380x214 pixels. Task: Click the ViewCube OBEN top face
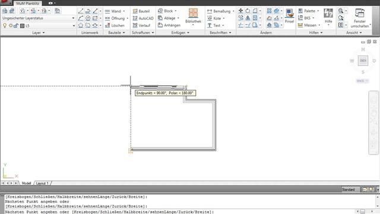(x=363, y=61)
